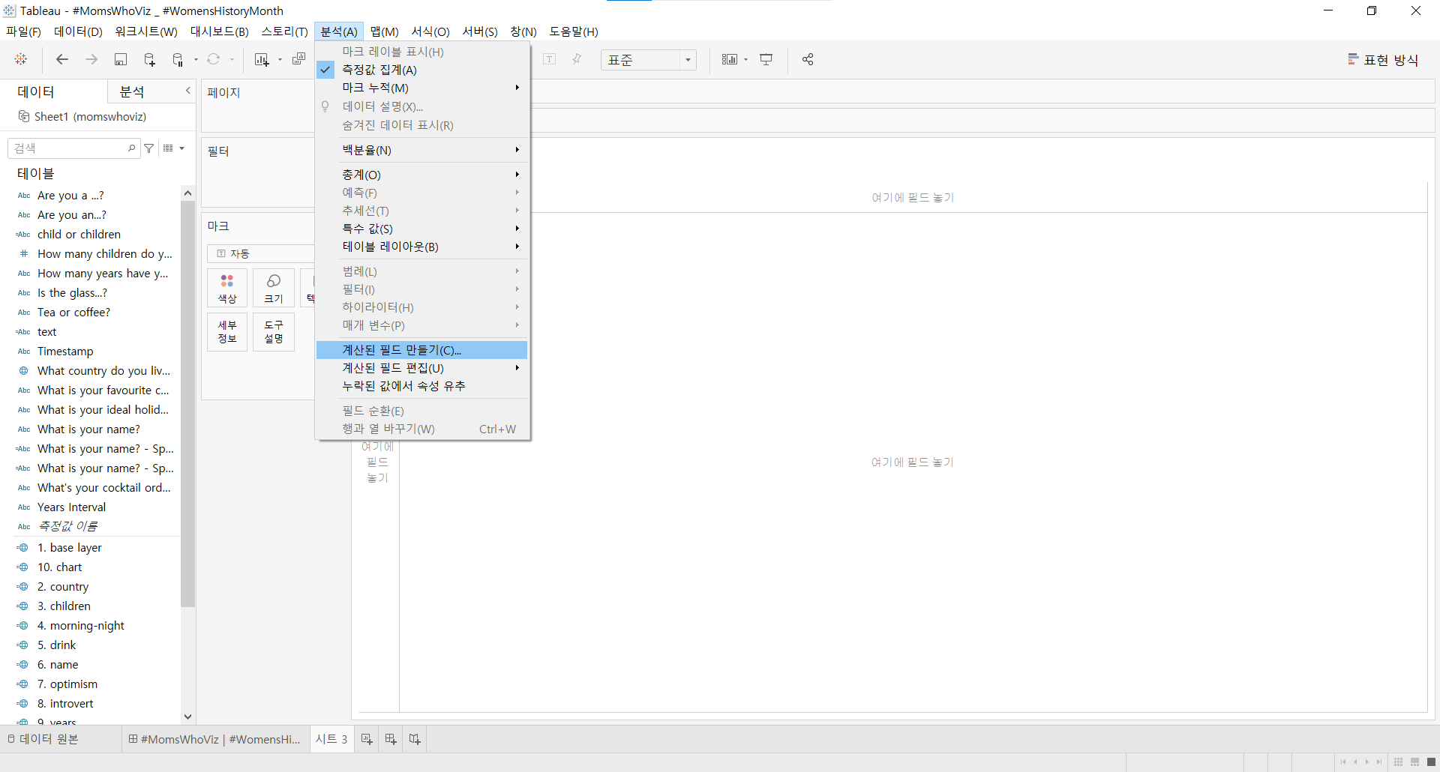Click the 세부 정보 detail marks card

click(x=227, y=332)
